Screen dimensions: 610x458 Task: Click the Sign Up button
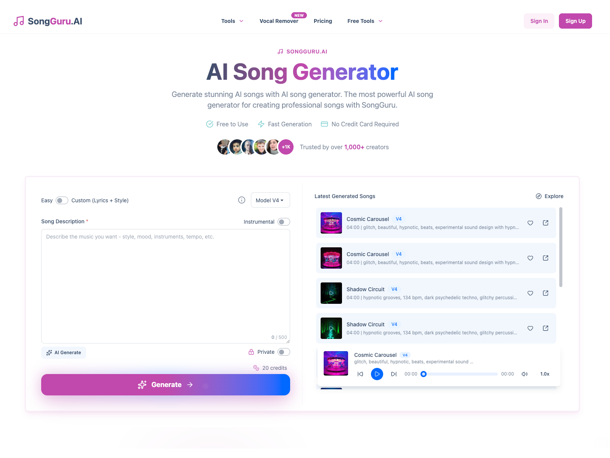point(575,21)
